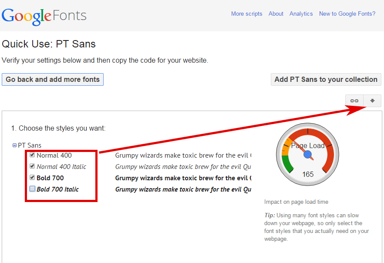Image resolution: width=384 pixels, height=263 pixels.
Task: Uncheck the Normal 400 Italic checkbox
Action: click(32, 166)
